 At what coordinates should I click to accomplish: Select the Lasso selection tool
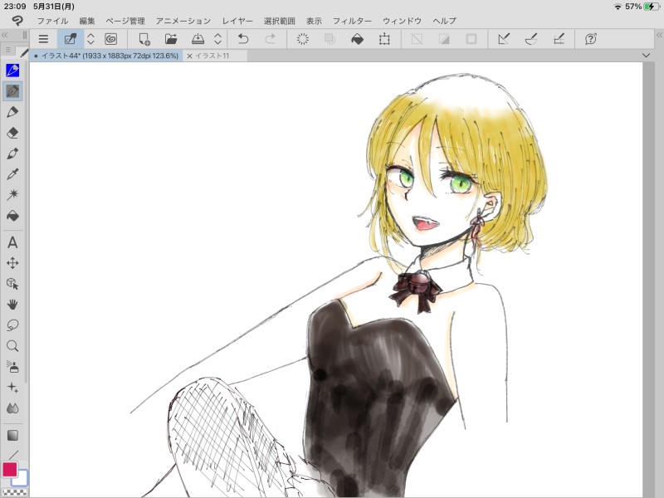point(12,325)
